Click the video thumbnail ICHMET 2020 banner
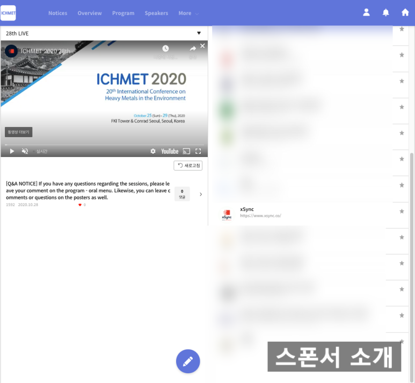Image resolution: width=415 pixels, height=383 pixels. [104, 98]
